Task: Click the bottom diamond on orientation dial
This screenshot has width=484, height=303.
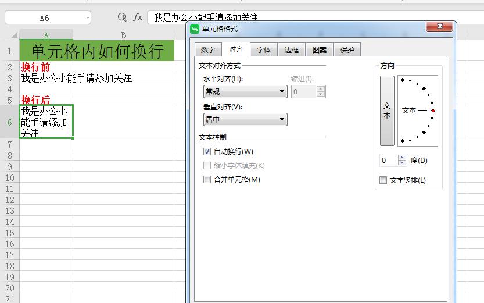Action: pos(402,141)
